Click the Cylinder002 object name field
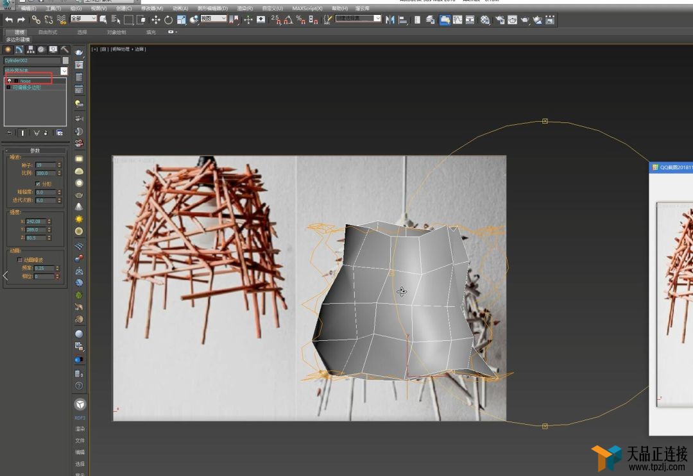 [x=32, y=60]
